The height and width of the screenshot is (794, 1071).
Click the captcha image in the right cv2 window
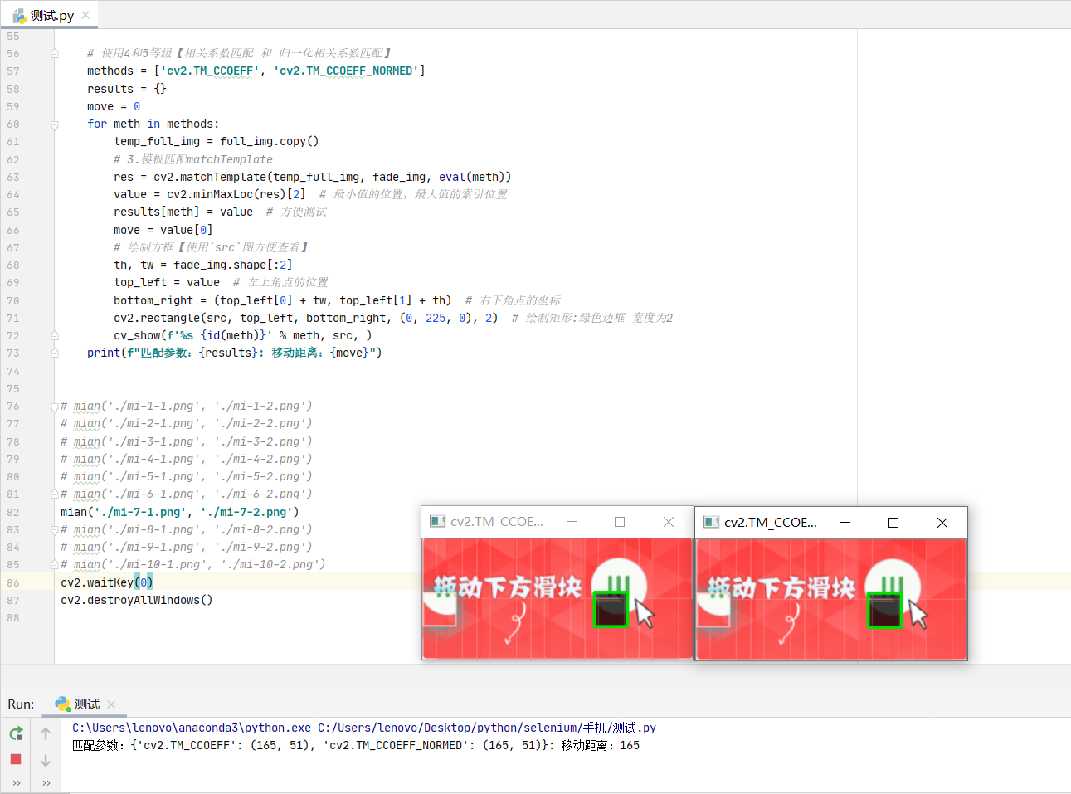coord(831,599)
